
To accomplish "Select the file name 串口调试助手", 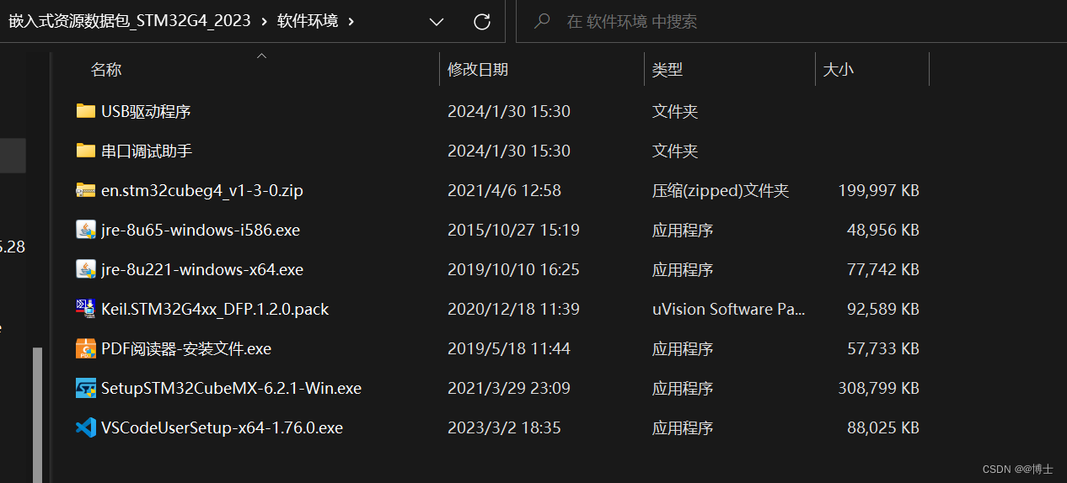I will click(147, 151).
